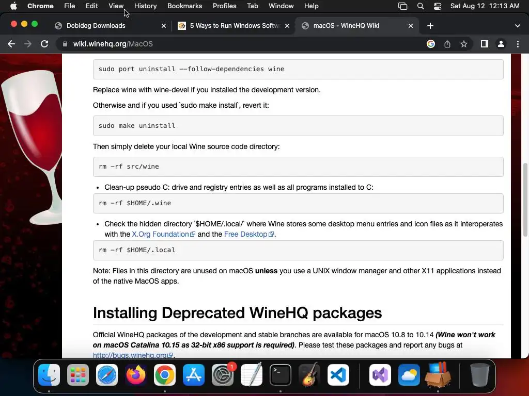Open Chrome's three-dot menu
The height and width of the screenshot is (396, 529).
(518, 44)
